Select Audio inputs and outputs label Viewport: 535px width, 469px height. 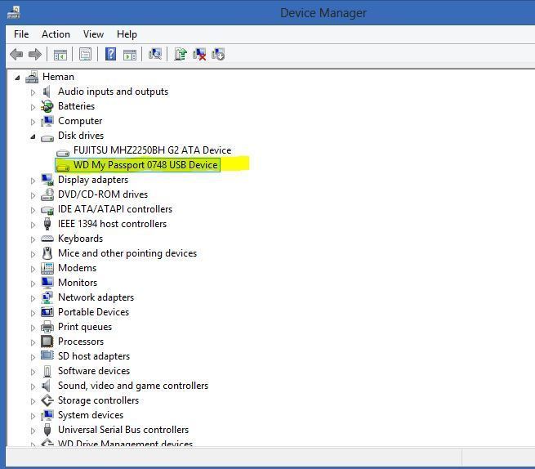pos(113,92)
